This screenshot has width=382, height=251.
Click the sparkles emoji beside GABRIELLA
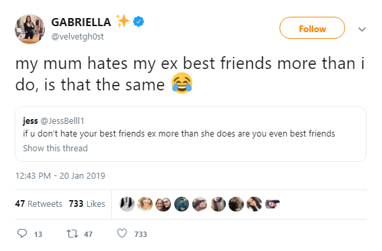tap(123, 21)
